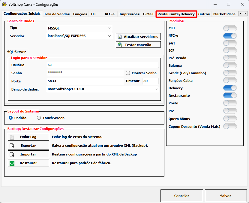
Task: Click into the Porta input field
Action: pyautogui.click(x=85, y=81)
